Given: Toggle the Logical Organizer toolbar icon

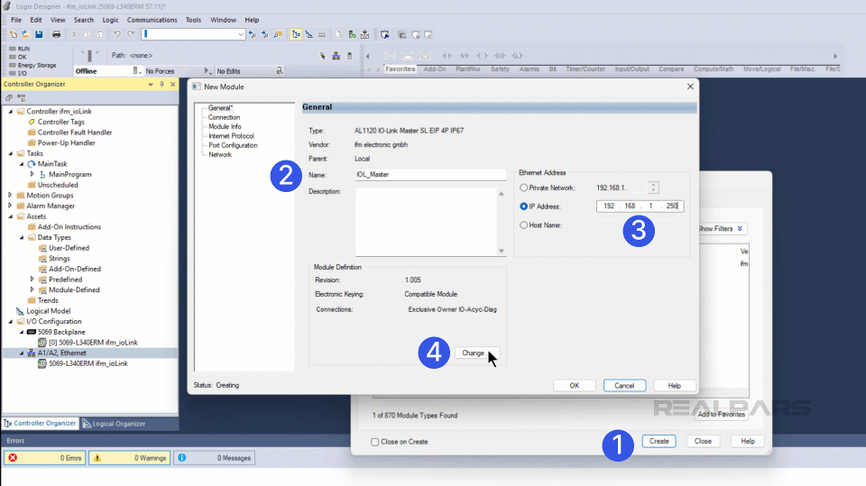Looking at the screenshot, I should [309, 34].
